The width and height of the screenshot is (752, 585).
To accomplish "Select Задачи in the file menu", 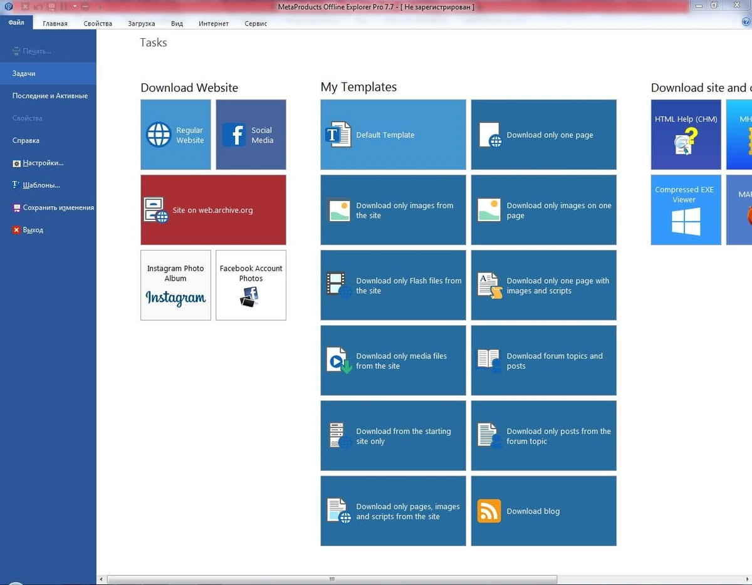I will tap(48, 73).
